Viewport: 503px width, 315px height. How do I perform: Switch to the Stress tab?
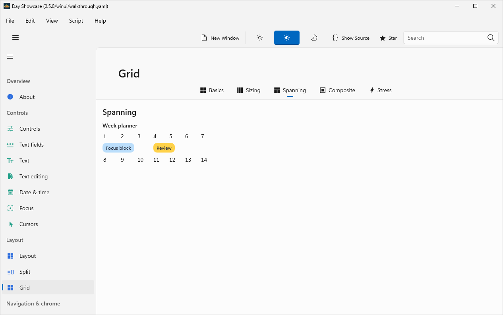pos(380,90)
